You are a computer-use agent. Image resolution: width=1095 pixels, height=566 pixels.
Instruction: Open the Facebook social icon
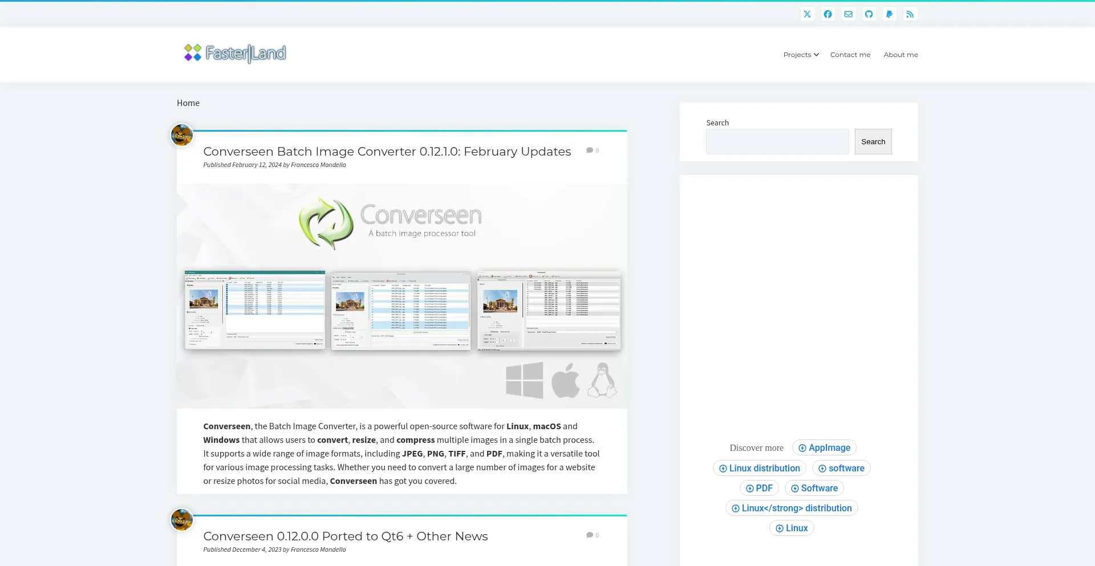coord(828,14)
